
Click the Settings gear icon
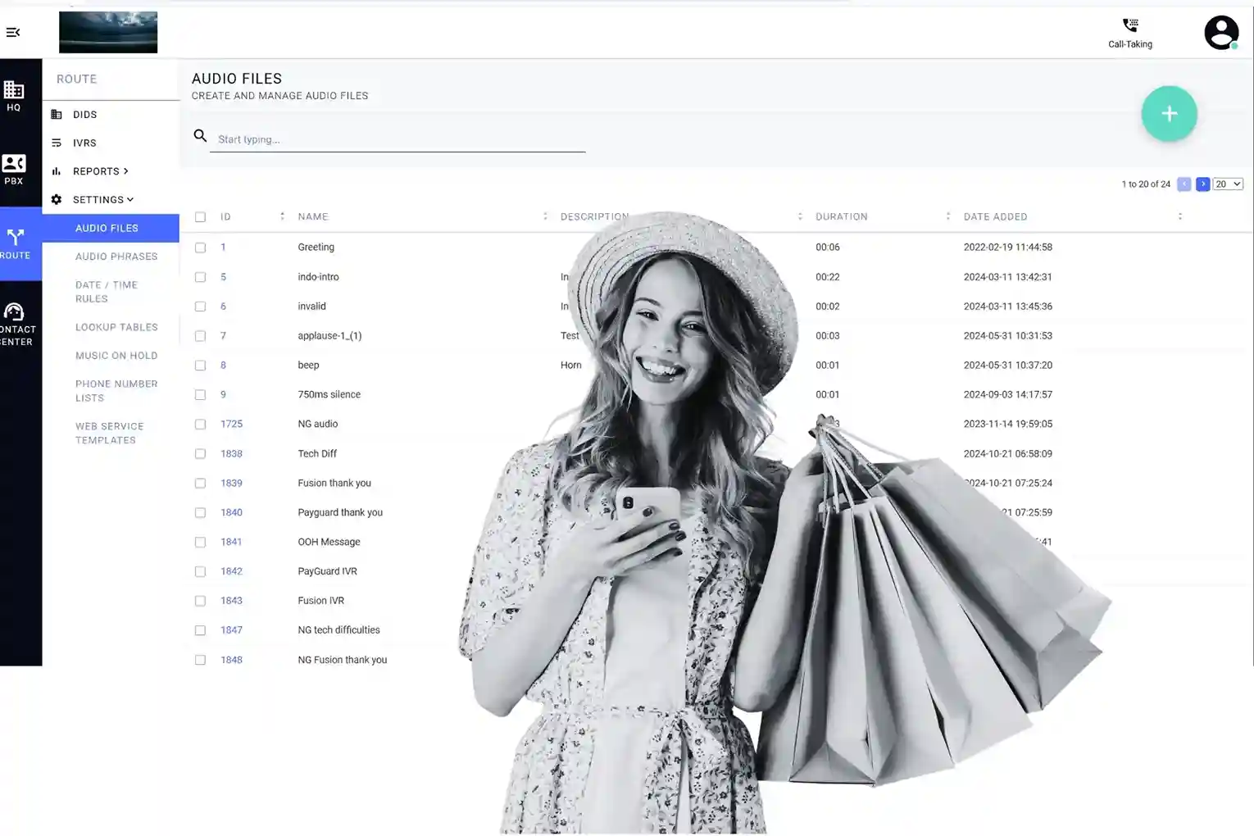point(56,199)
